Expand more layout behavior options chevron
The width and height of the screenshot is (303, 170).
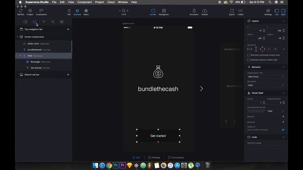coord(284,49)
